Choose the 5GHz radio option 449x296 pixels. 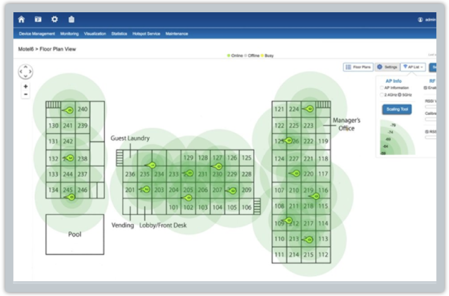[x=400, y=95]
